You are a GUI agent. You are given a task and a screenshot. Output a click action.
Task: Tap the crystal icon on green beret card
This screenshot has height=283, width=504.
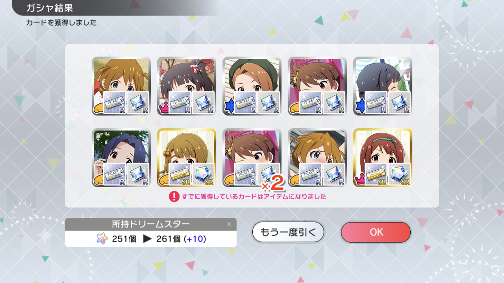pos(268,103)
